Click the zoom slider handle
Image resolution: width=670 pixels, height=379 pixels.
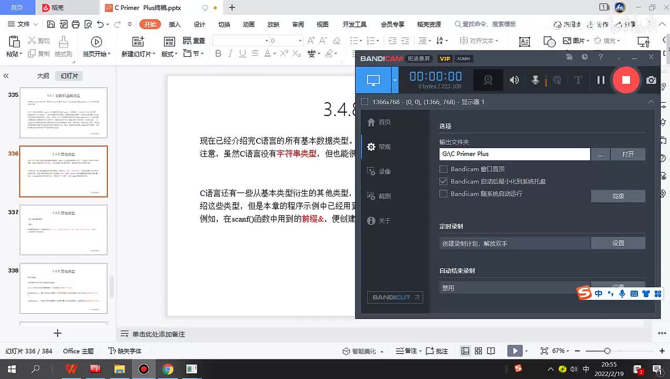(607, 351)
